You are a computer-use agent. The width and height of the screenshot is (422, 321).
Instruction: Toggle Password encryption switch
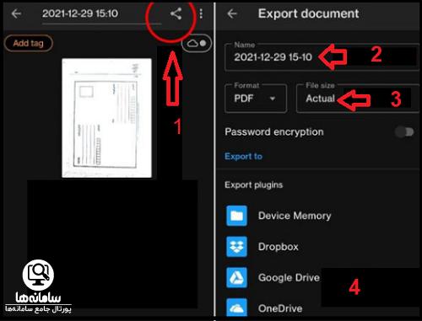pos(404,131)
